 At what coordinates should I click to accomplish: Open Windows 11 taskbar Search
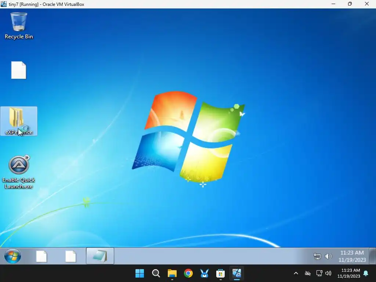coord(156,273)
